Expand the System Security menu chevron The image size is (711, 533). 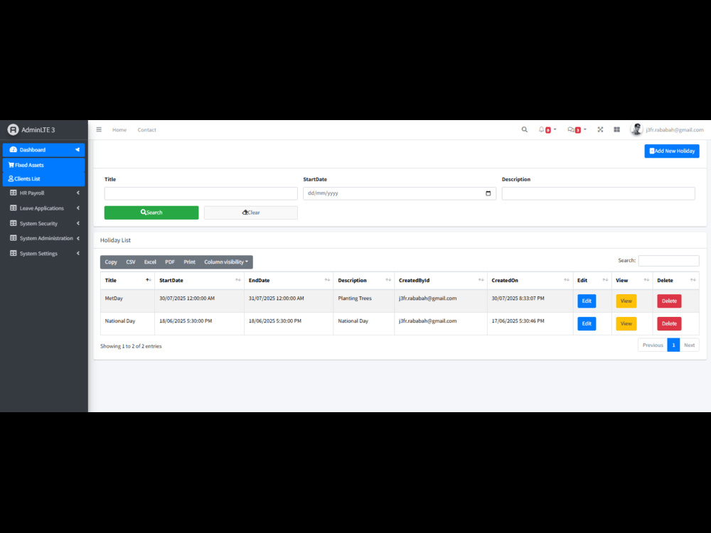click(x=78, y=223)
